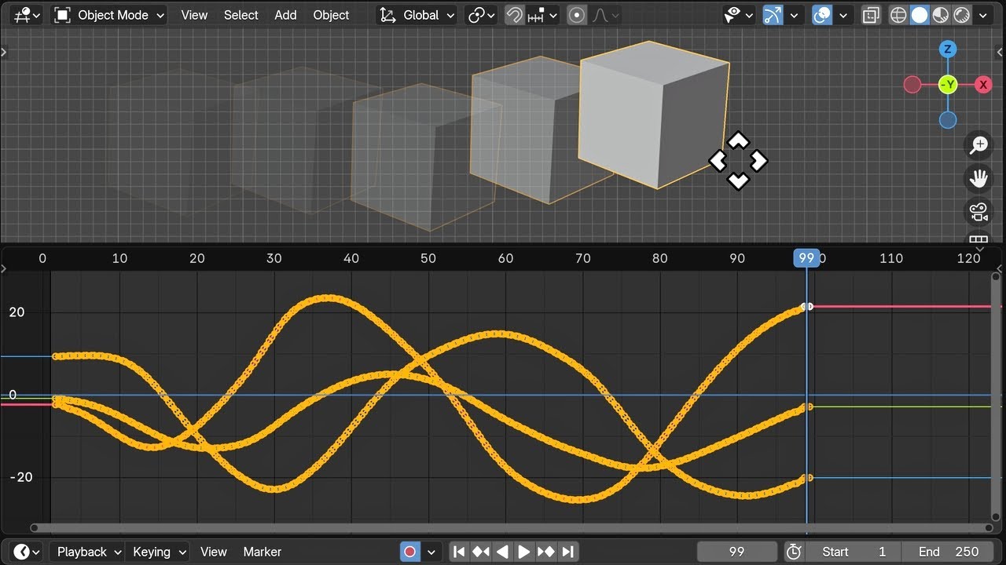Screen dimensions: 1006x565
Task: Switch to material preview shading
Action: (941, 15)
